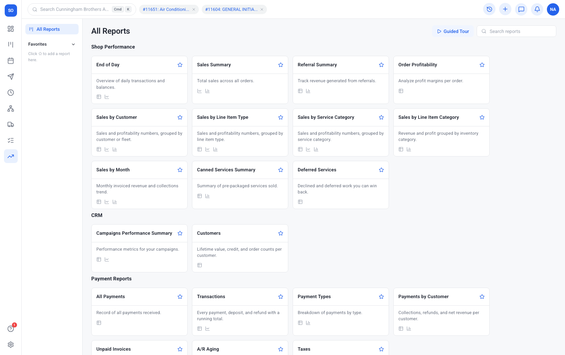This screenshot has width=565, height=355.
Task: Favorite the Deferred Services report
Action: click(x=381, y=170)
